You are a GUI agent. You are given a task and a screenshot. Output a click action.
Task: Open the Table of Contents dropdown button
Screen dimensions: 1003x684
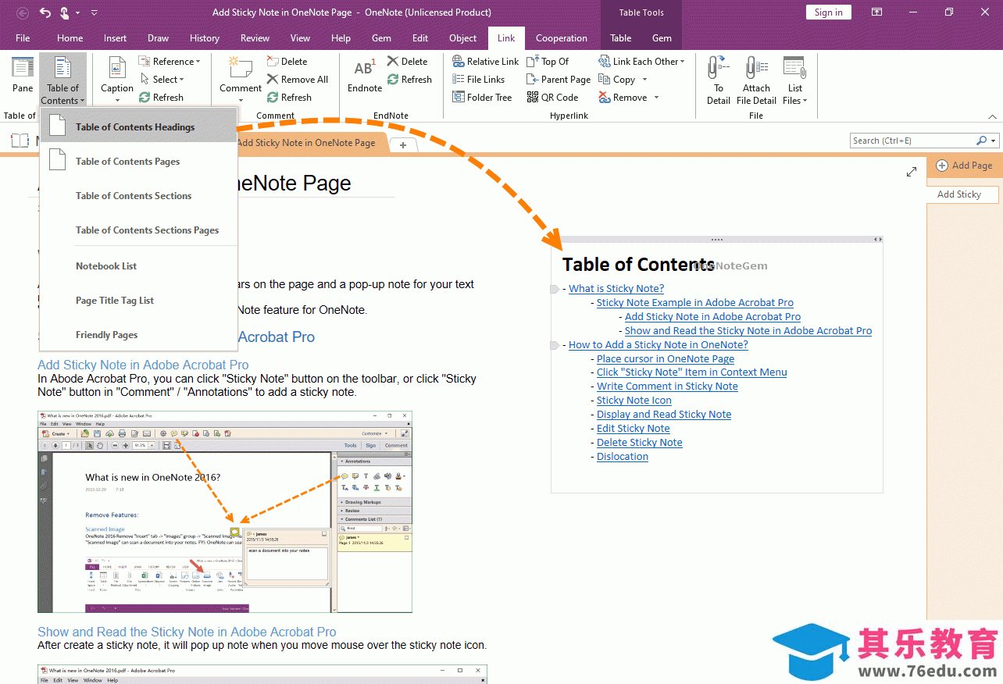click(x=62, y=80)
